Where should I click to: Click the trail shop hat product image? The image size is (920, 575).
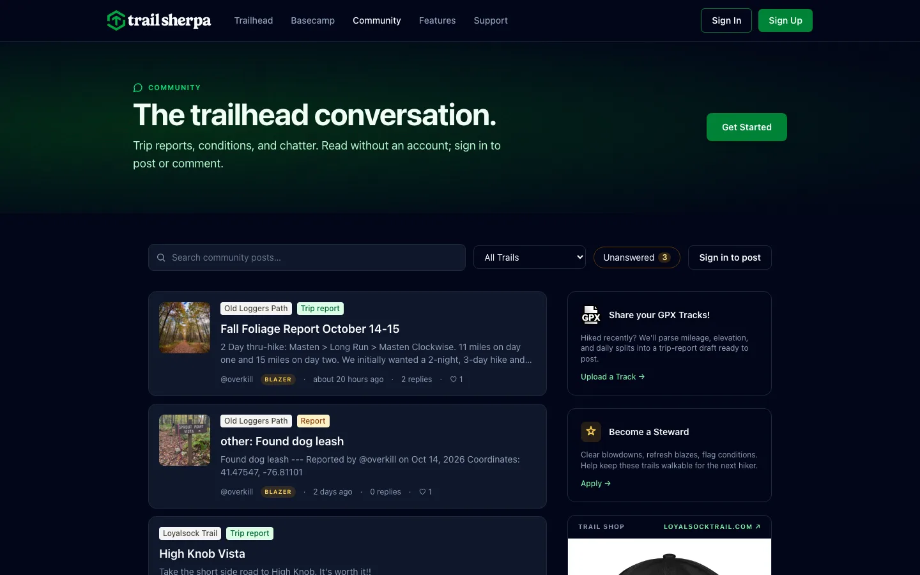670,557
